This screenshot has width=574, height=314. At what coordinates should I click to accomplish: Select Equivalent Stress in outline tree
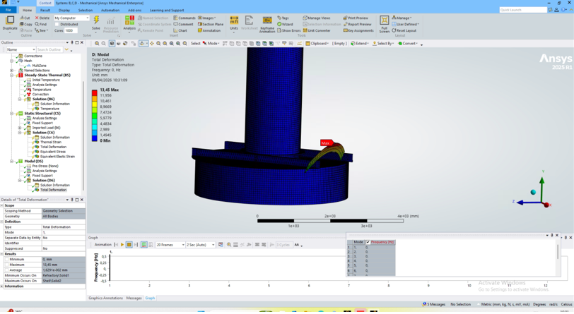(x=53, y=152)
